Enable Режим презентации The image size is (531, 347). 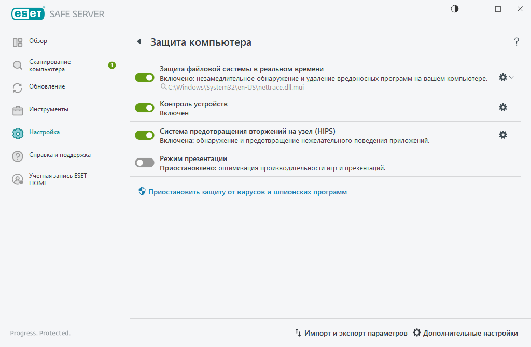143,162
